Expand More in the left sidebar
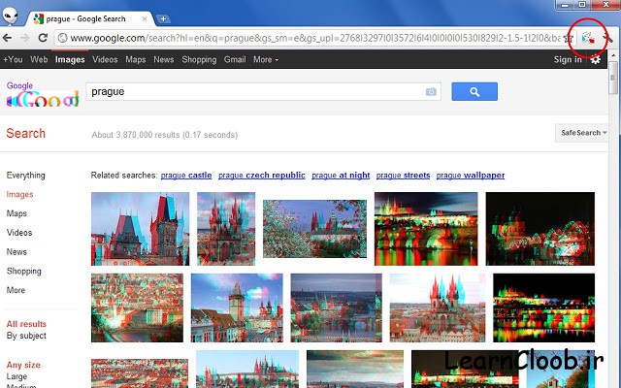The image size is (621, 388). point(16,290)
